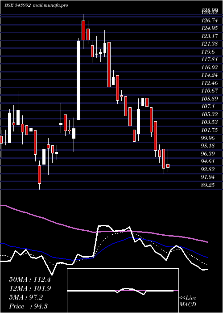Click the tallest white candlestick body
The image size is (223, 313).
(x=78, y=80)
